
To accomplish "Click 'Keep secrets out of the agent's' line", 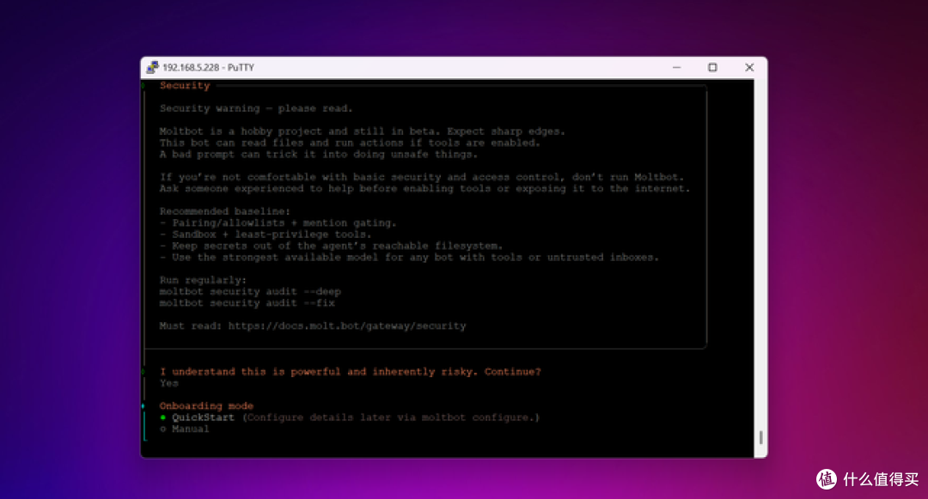I will pos(332,246).
